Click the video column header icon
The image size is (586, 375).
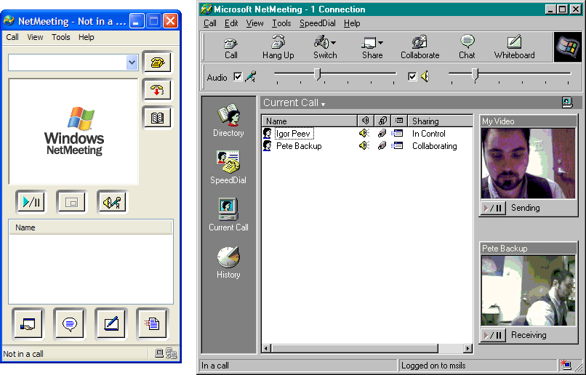tap(382, 121)
